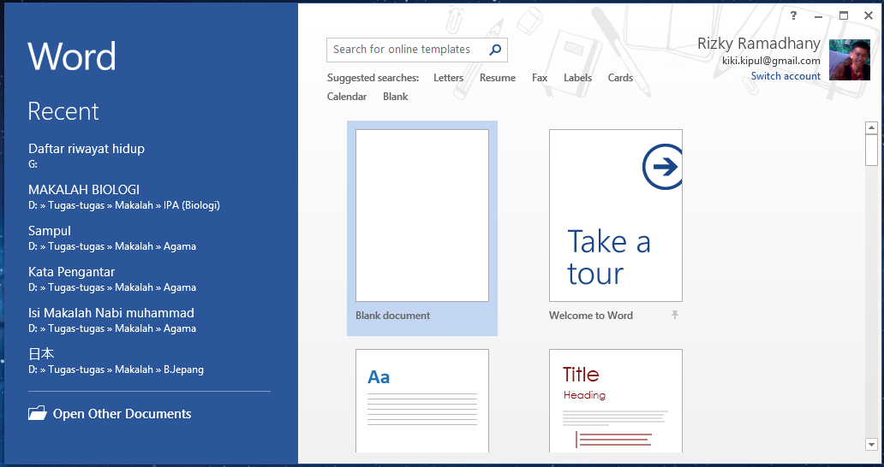Click the Rizky Ramadhany account name
The height and width of the screenshot is (467, 884).
[759, 44]
